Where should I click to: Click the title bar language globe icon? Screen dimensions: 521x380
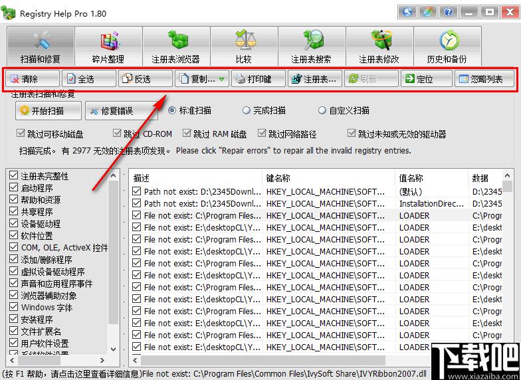(x=407, y=12)
